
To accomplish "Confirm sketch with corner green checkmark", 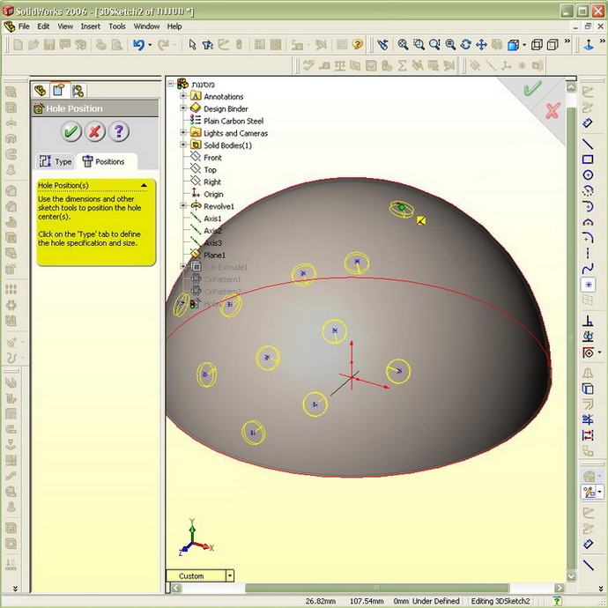I will [531, 89].
